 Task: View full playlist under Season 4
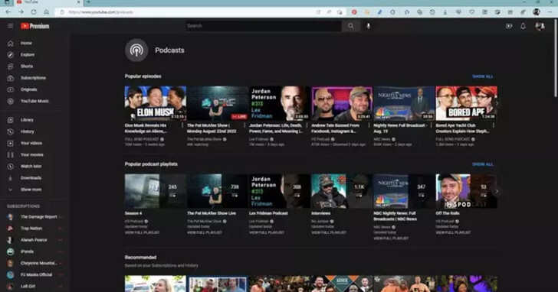143,232
